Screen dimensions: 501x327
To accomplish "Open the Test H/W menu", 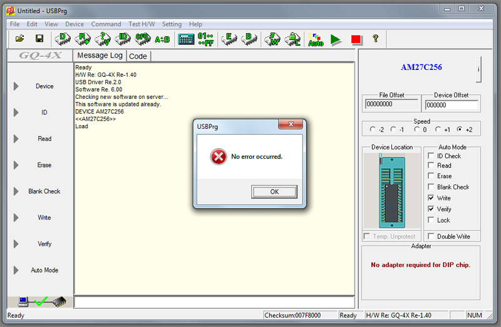I will (142, 24).
